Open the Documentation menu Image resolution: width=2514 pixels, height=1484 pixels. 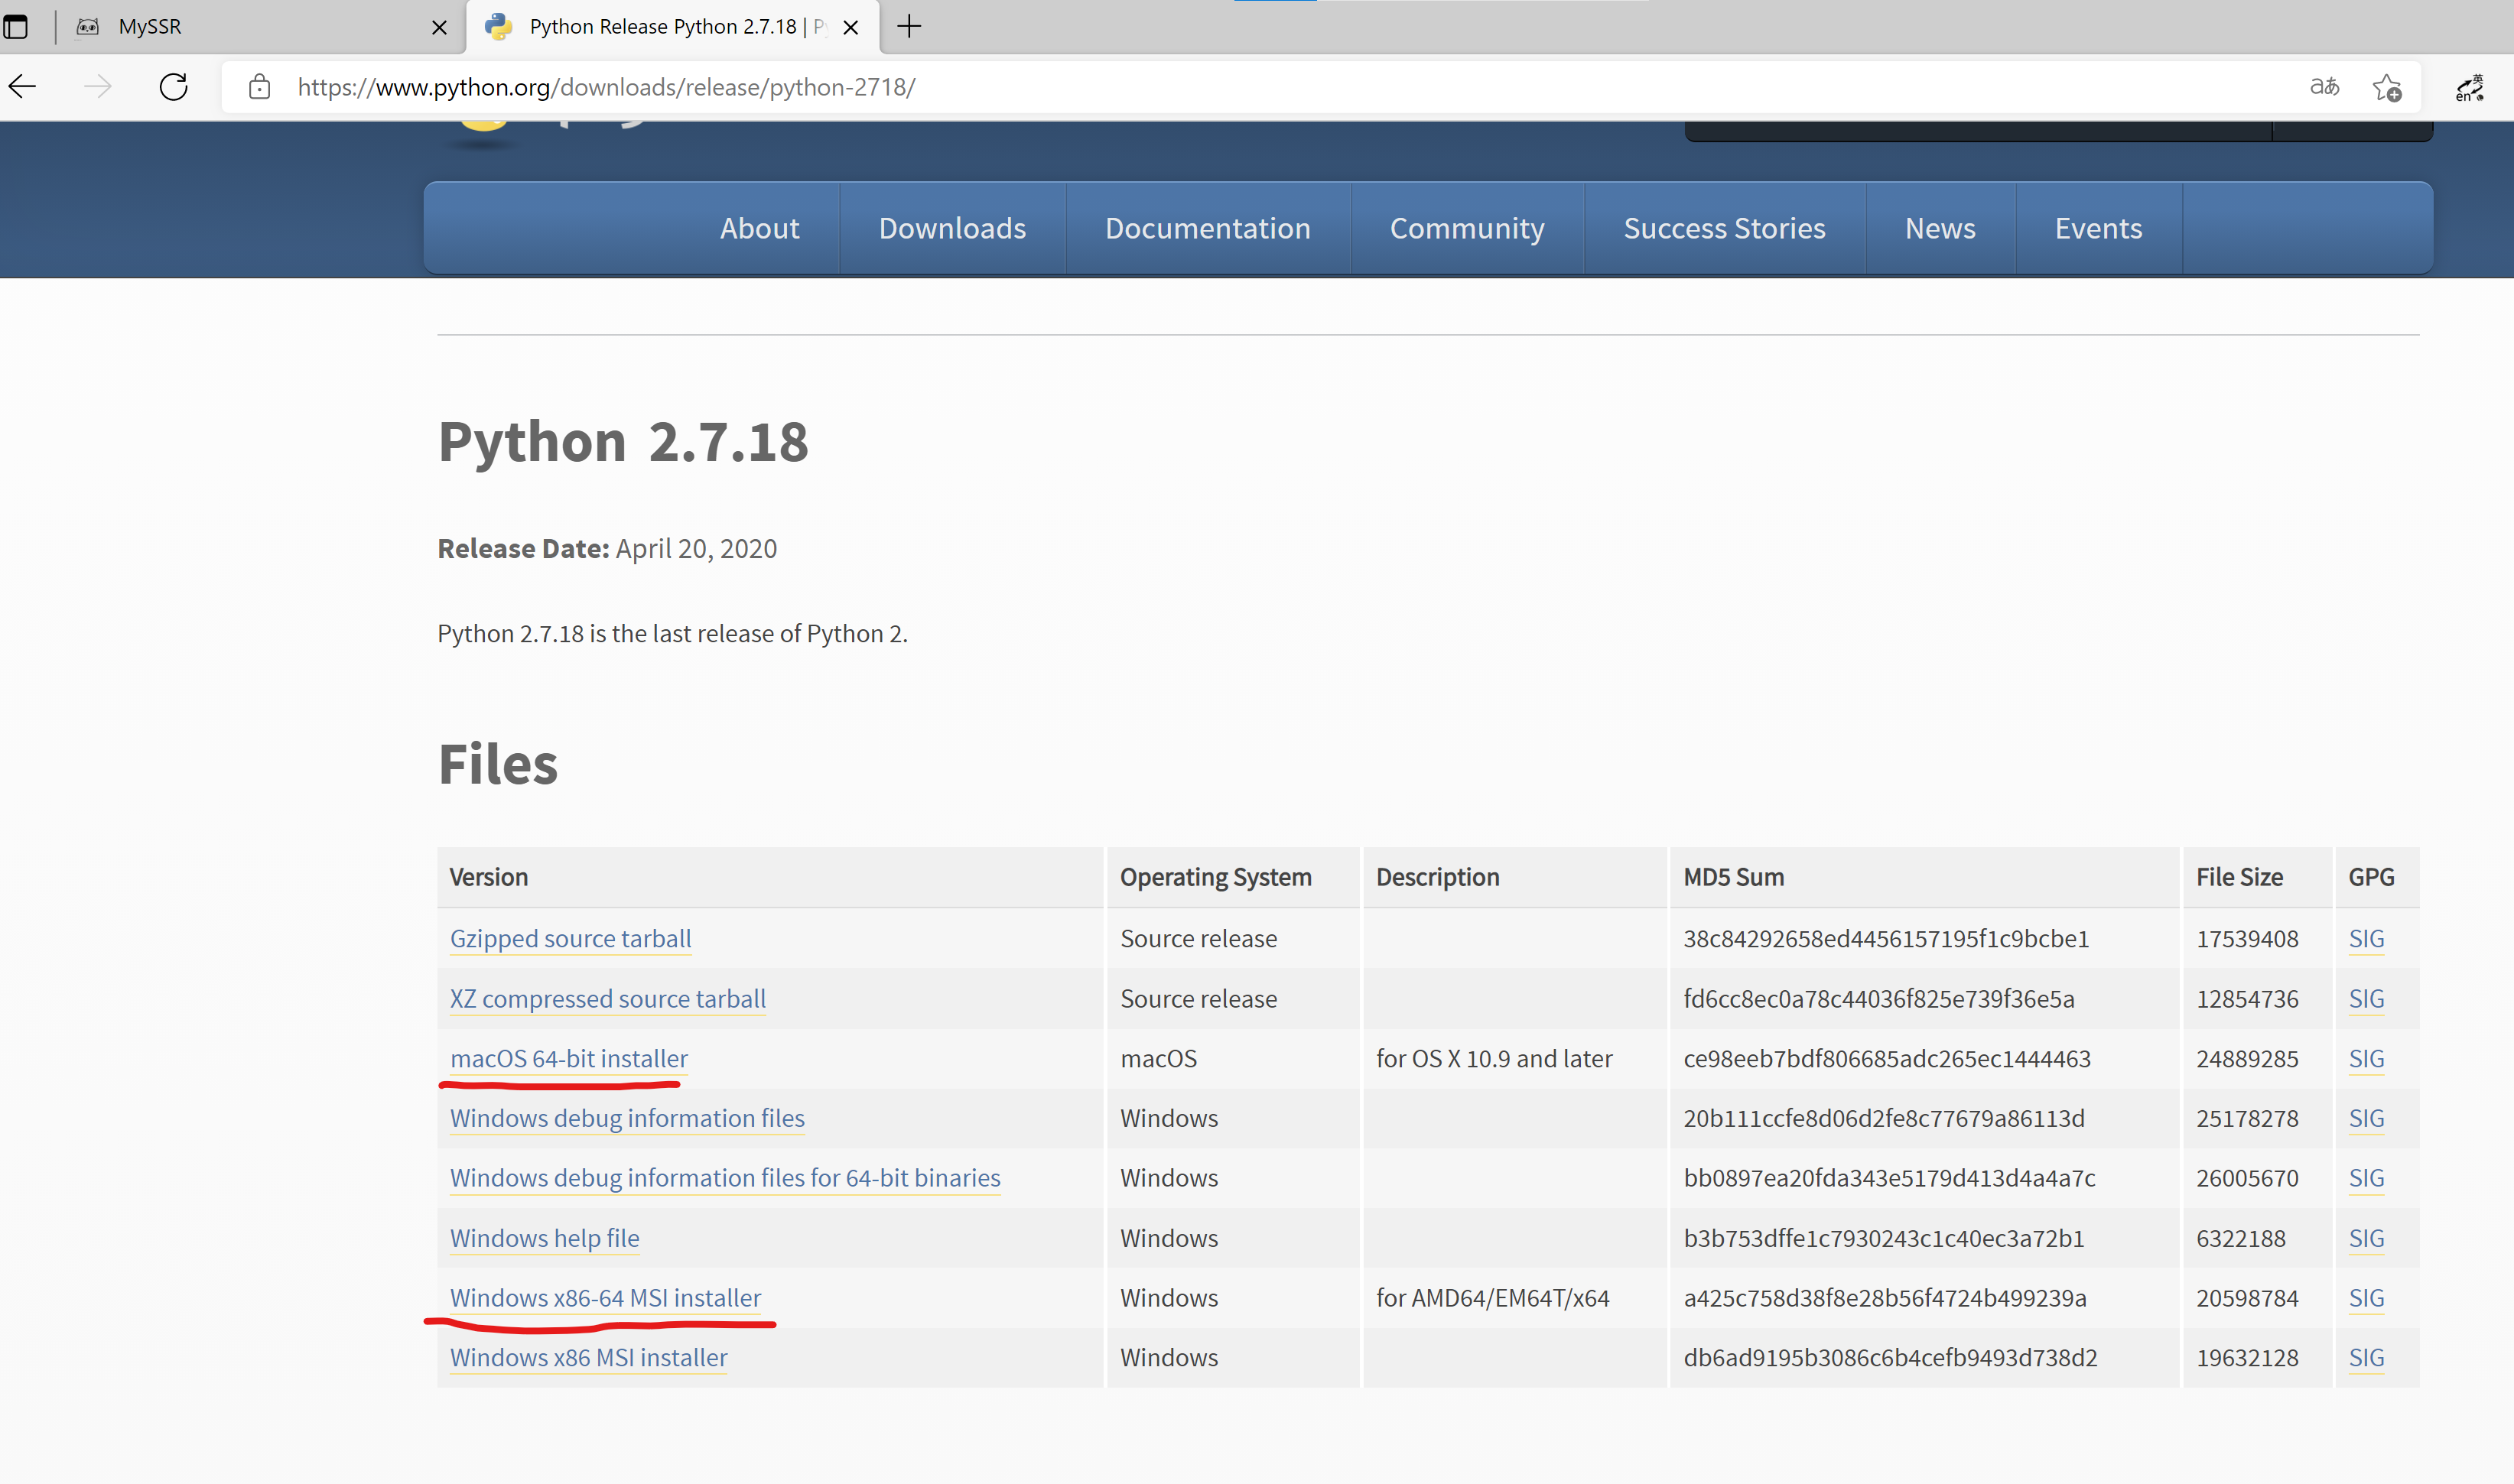pyautogui.click(x=1208, y=229)
